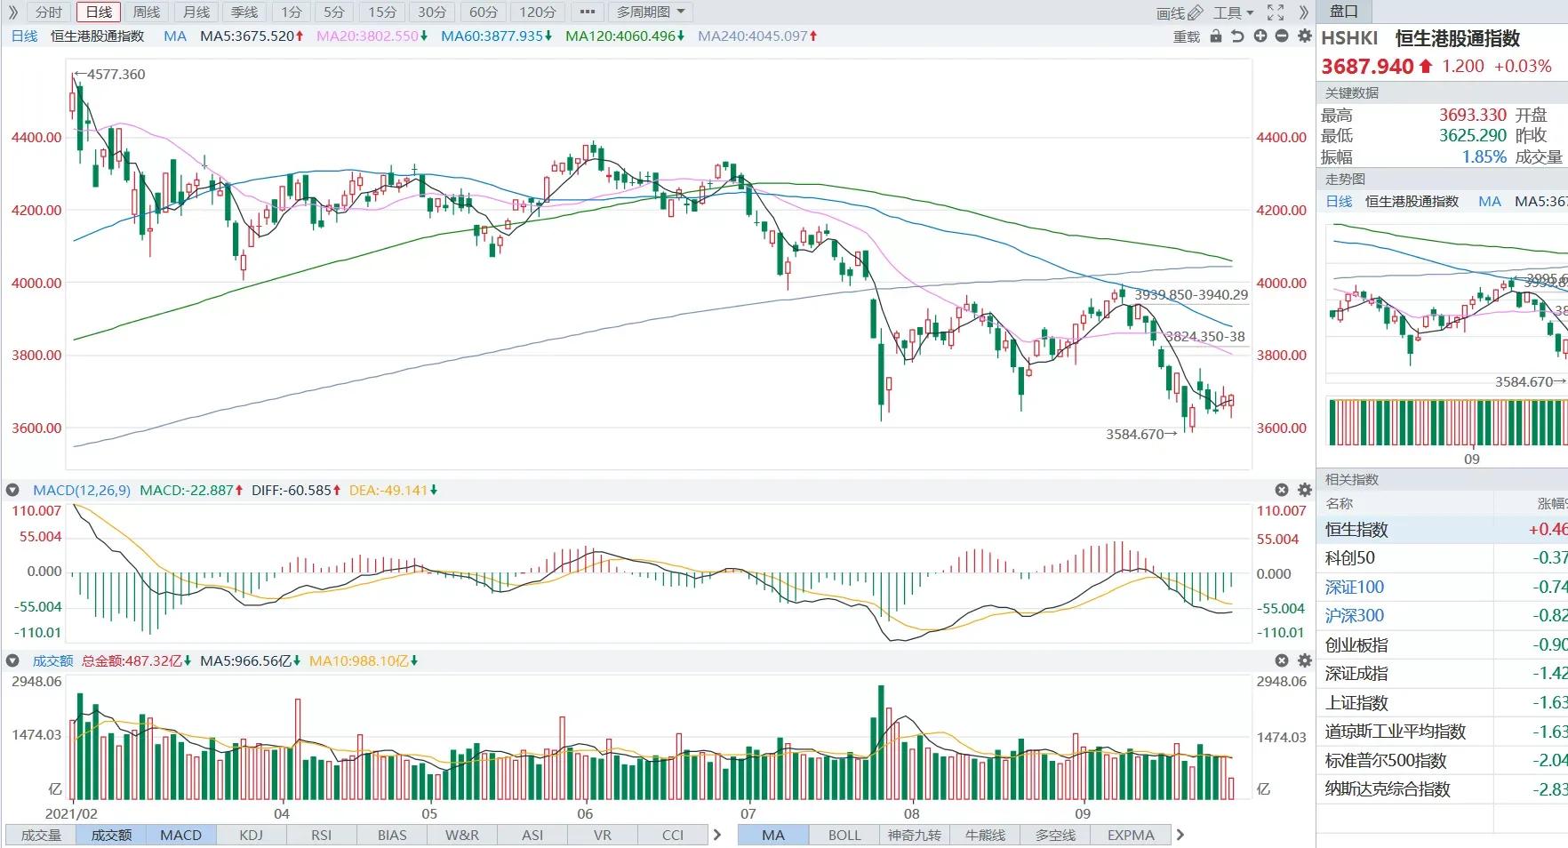This screenshot has height=848, width=1568.
Task: Zoom out chart with minus icon
Action: point(1282,36)
